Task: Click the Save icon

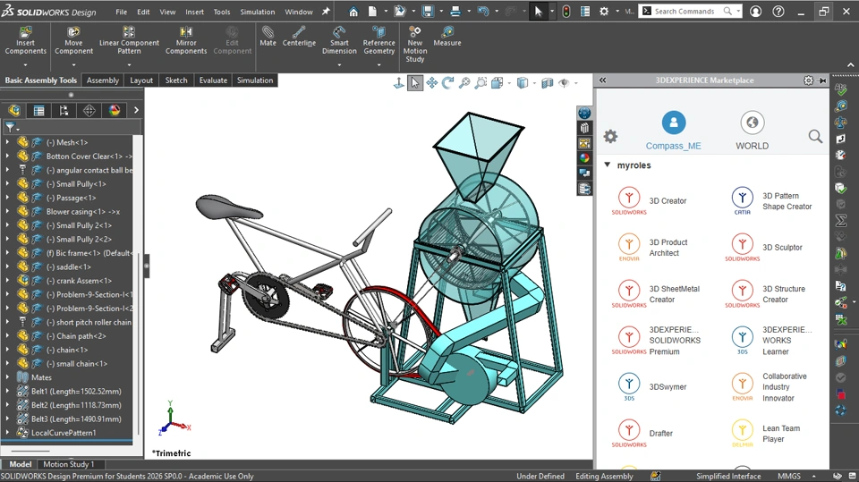Action: click(x=428, y=12)
